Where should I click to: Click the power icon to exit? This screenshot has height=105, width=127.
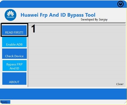click(120, 4)
